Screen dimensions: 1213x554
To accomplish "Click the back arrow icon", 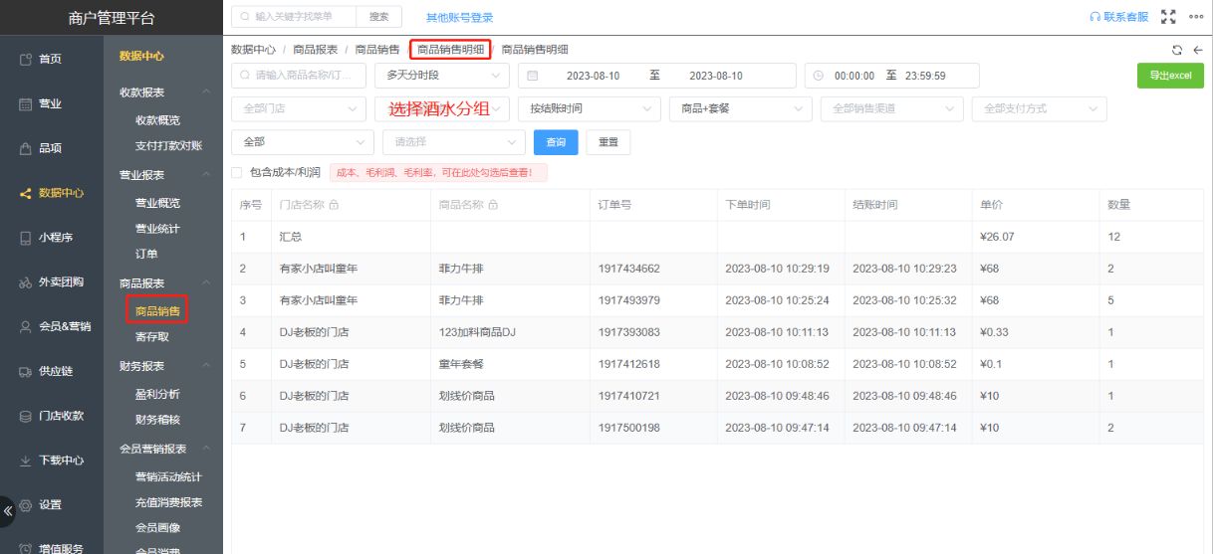I will (x=1198, y=50).
